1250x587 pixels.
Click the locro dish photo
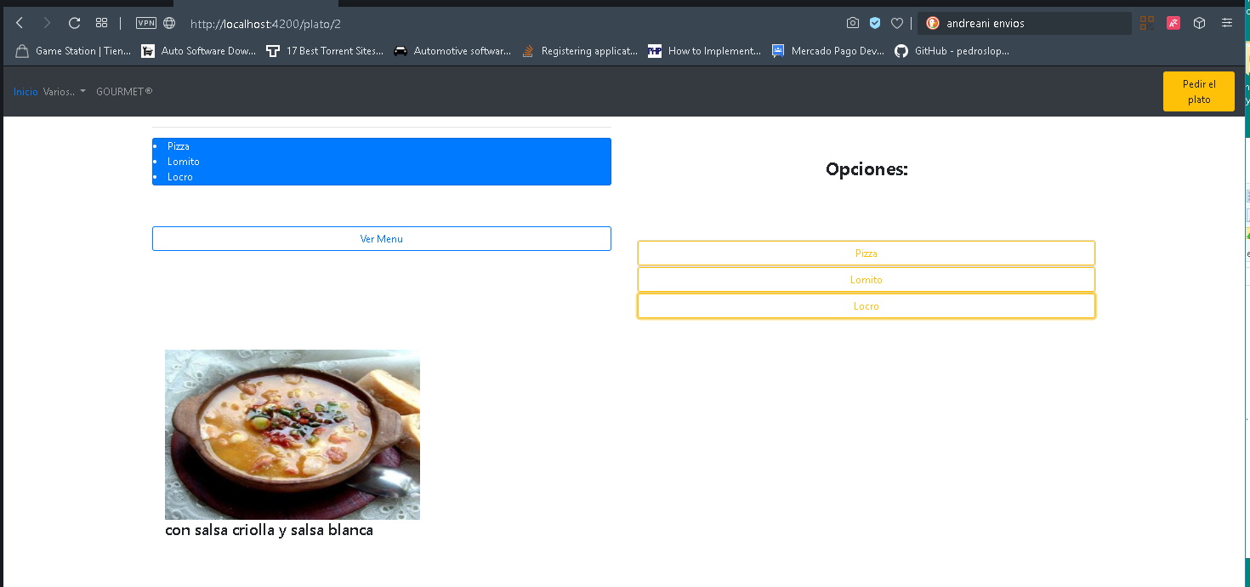tap(293, 435)
